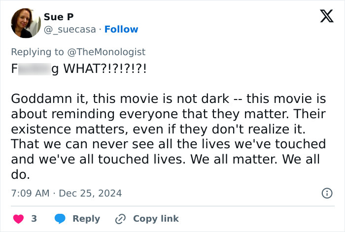Like the tweet with the heart icon
The width and height of the screenshot is (345, 232).
(19, 218)
